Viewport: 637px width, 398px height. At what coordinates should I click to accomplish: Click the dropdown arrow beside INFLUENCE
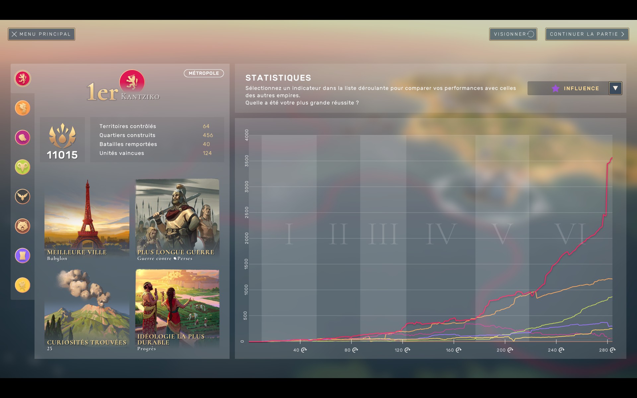[x=615, y=88]
